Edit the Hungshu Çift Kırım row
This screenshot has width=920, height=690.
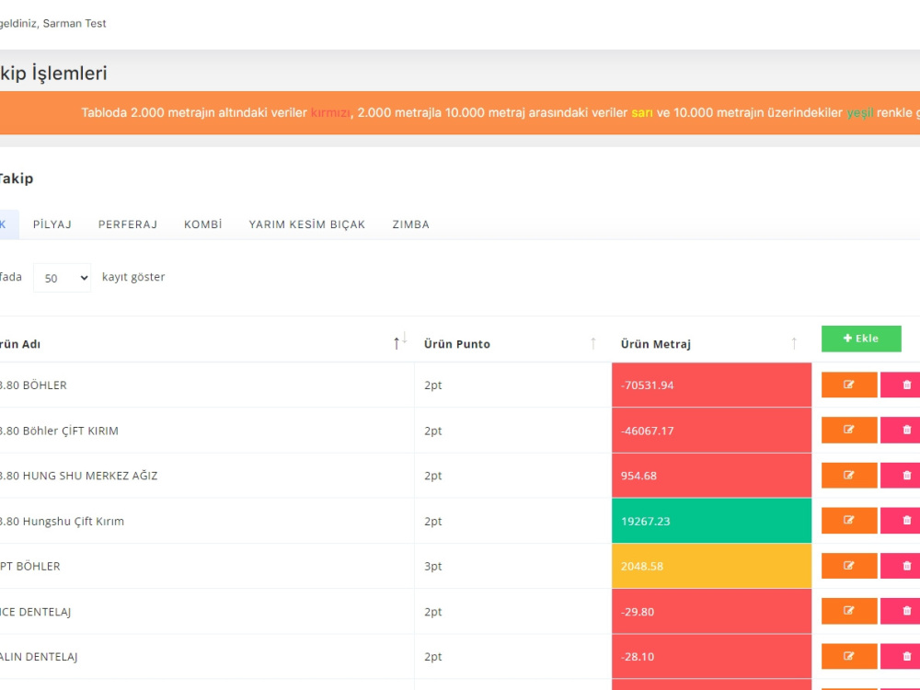coord(849,521)
